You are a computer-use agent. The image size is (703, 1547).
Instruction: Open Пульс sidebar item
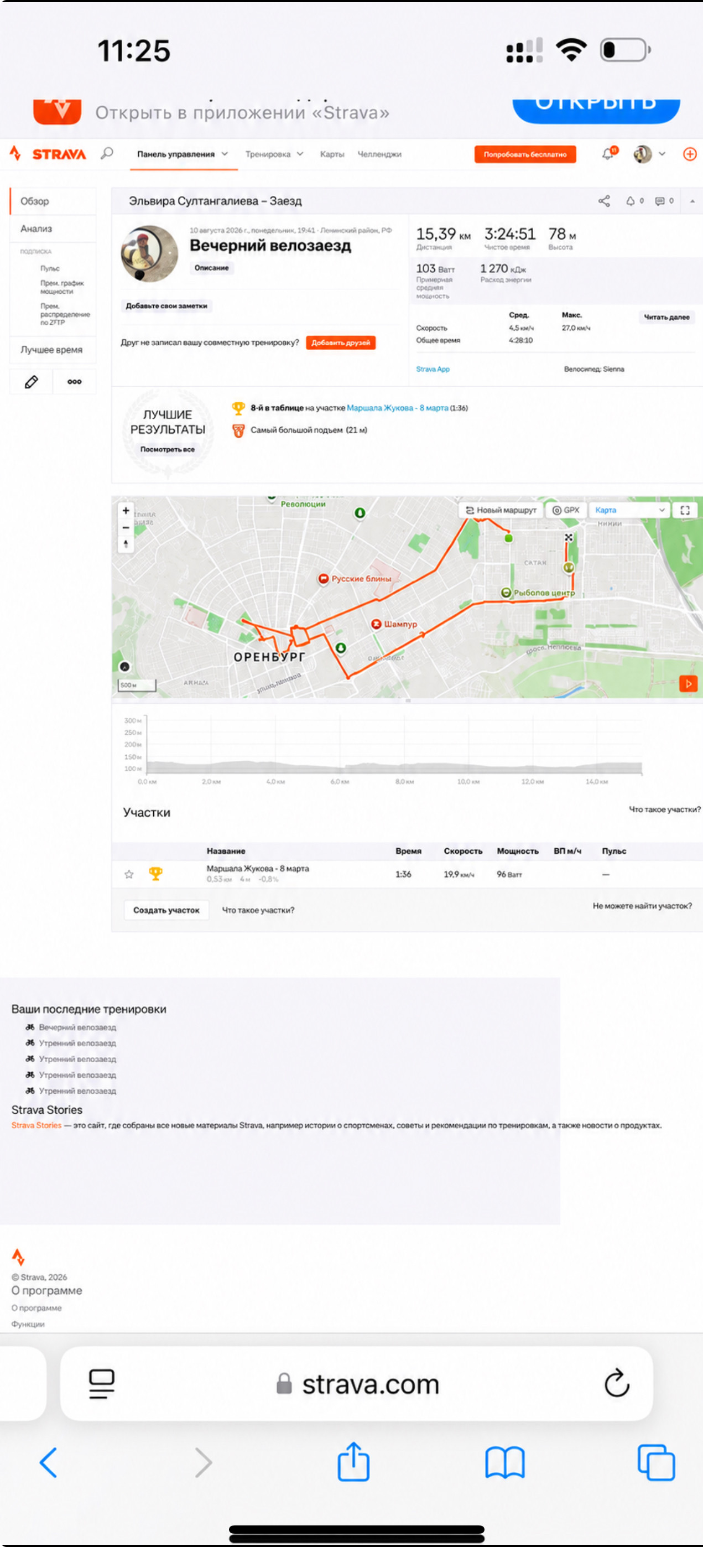pos(50,268)
